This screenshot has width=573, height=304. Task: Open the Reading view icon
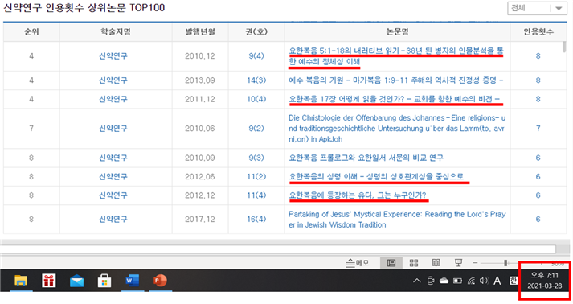pos(436,263)
